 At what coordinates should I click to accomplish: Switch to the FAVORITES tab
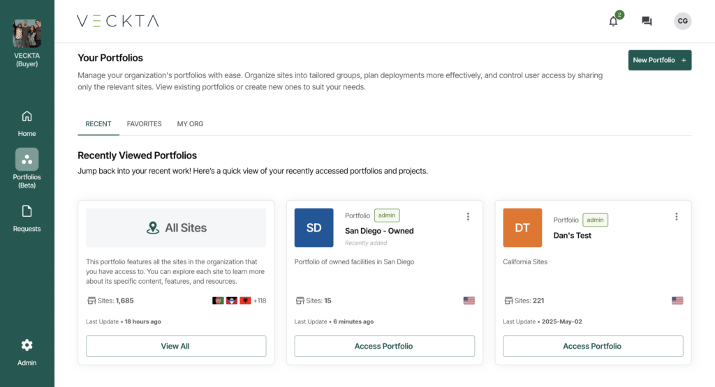[x=144, y=124]
